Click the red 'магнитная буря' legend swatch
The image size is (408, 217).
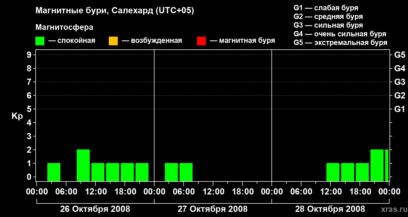(201, 41)
